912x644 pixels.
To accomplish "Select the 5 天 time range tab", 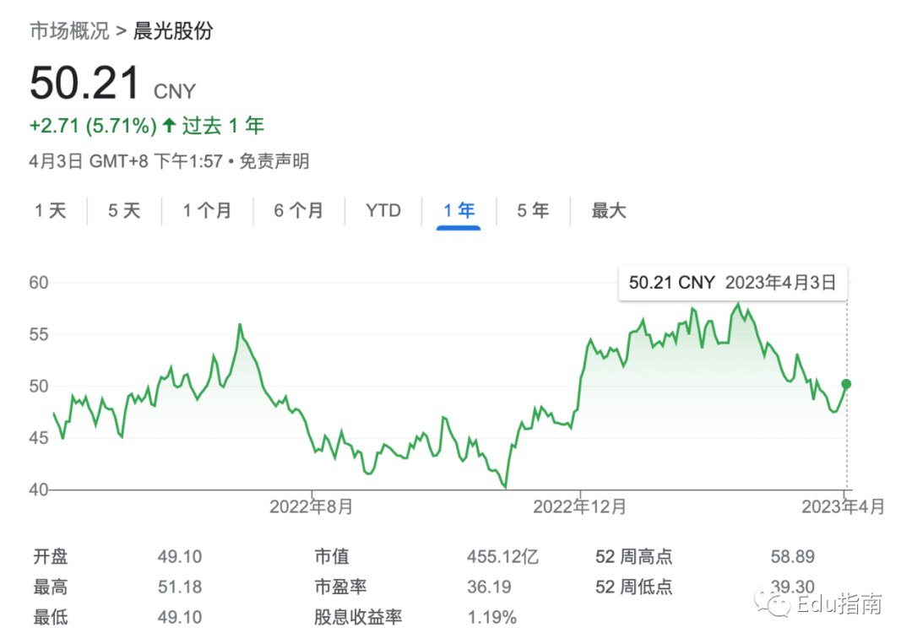I will click(x=124, y=210).
